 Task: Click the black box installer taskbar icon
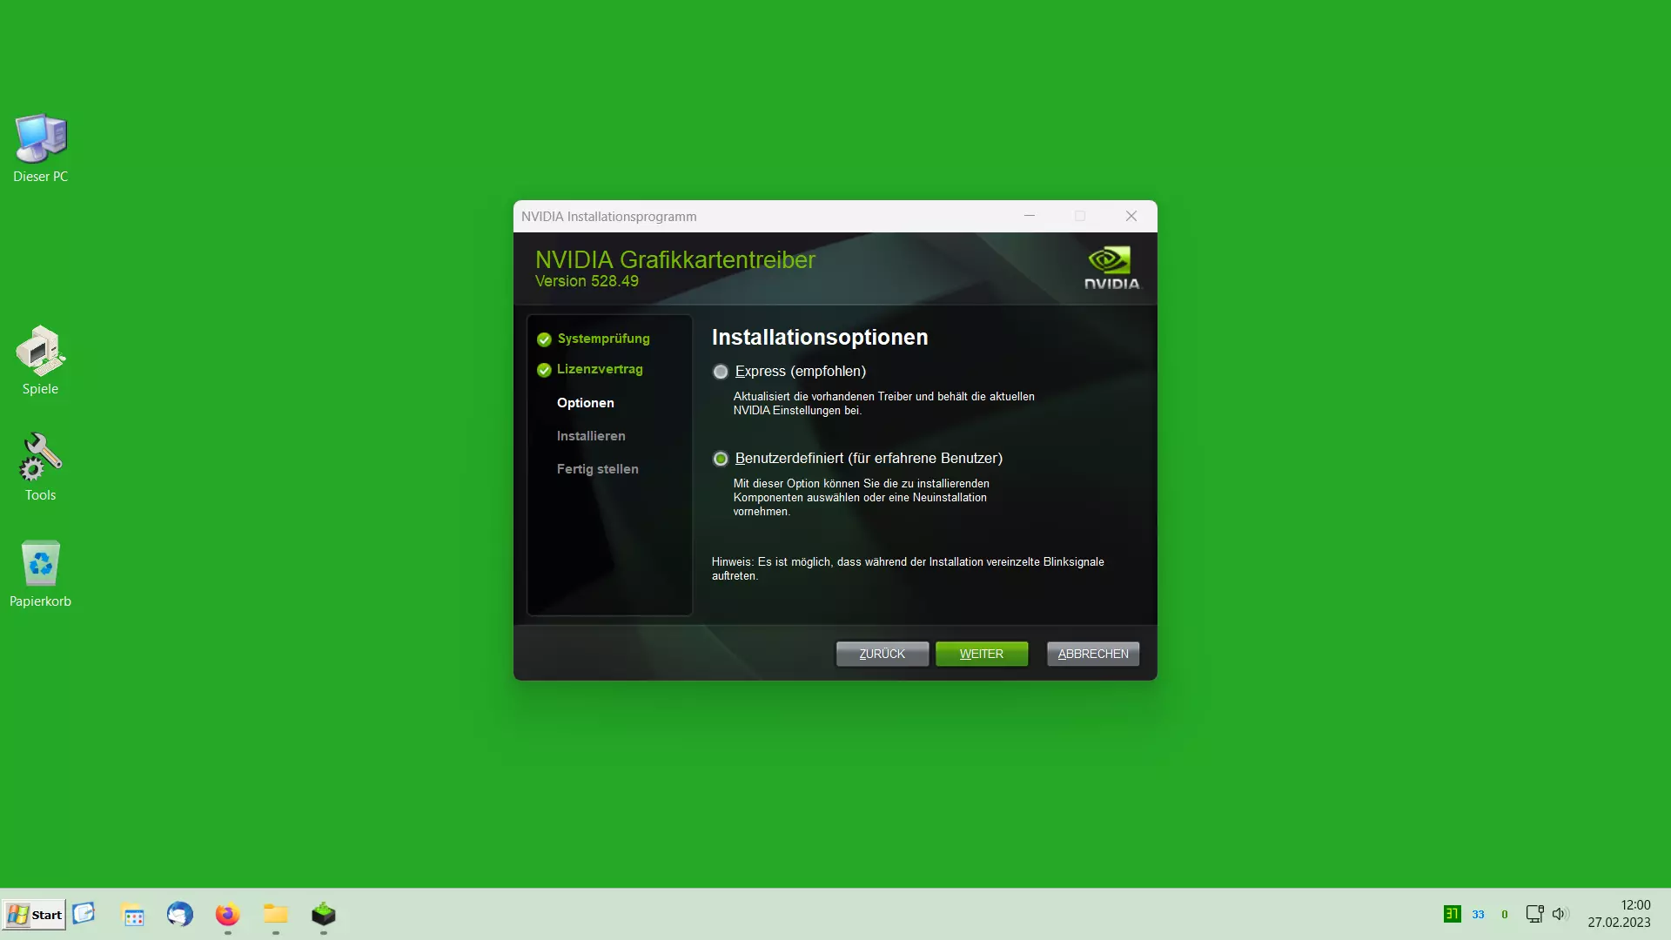coord(324,914)
